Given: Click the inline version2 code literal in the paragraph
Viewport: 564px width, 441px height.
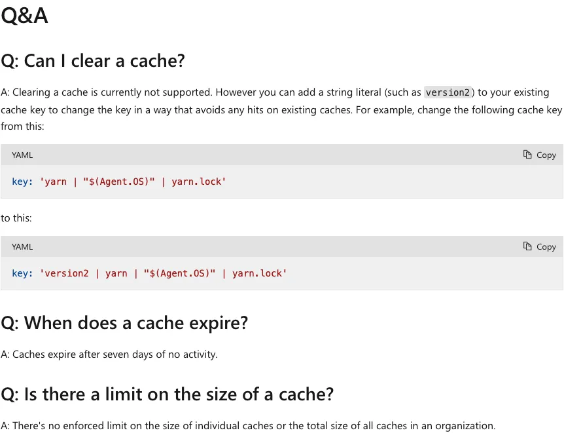Looking at the screenshot, I should 448,92.
